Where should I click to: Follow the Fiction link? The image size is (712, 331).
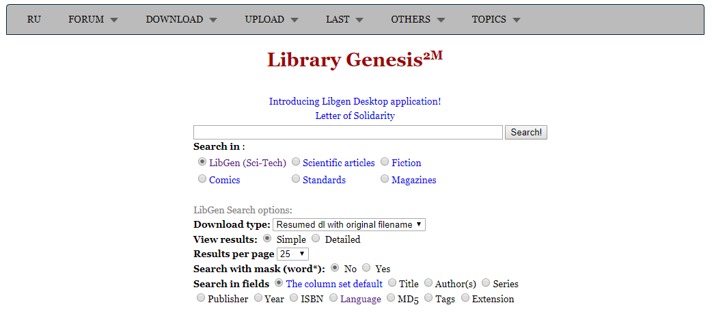pyautogui.click(x=407, y=163)
